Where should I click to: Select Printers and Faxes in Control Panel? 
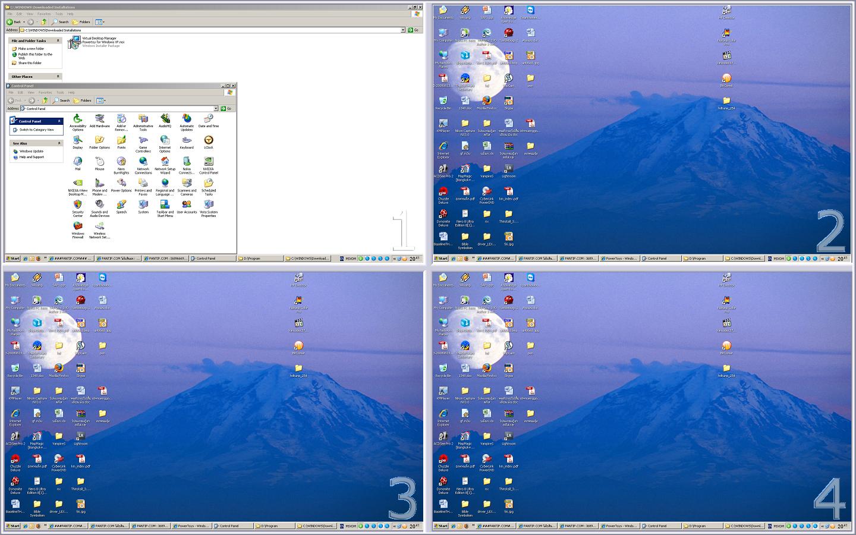pos(143,187)
